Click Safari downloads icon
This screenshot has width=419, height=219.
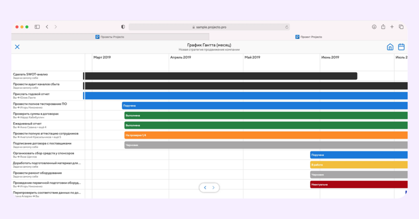tap(374, 27)
